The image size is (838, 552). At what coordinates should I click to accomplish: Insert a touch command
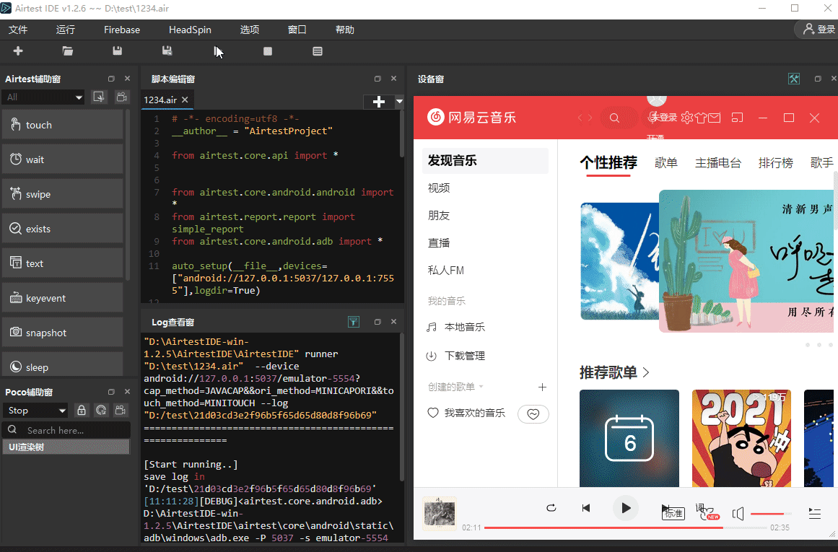pos(63,125)
